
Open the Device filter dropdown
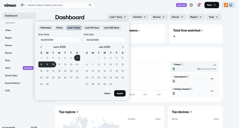[x=178, y=17]
